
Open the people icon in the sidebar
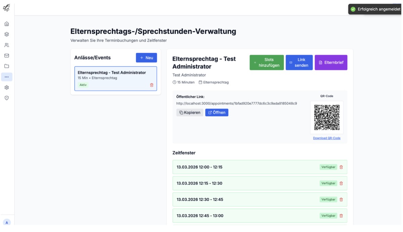[6, 45]
